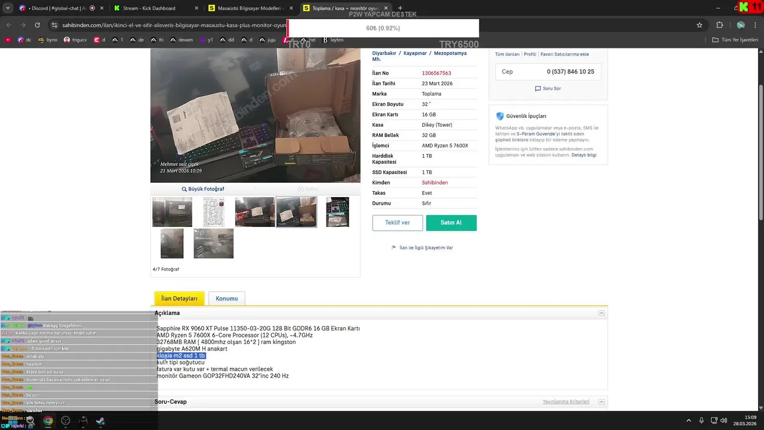Viewport: 764px width, 430px height.
Task: Open the Tüm Yer İşaretleri folder
Action: pos(735,40)
